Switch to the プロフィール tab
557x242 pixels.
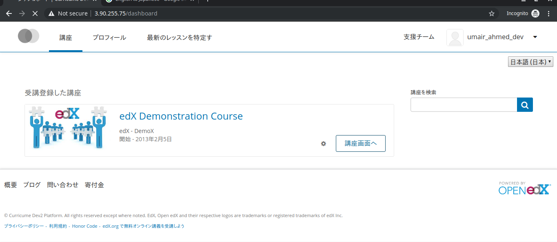point(109,37)
